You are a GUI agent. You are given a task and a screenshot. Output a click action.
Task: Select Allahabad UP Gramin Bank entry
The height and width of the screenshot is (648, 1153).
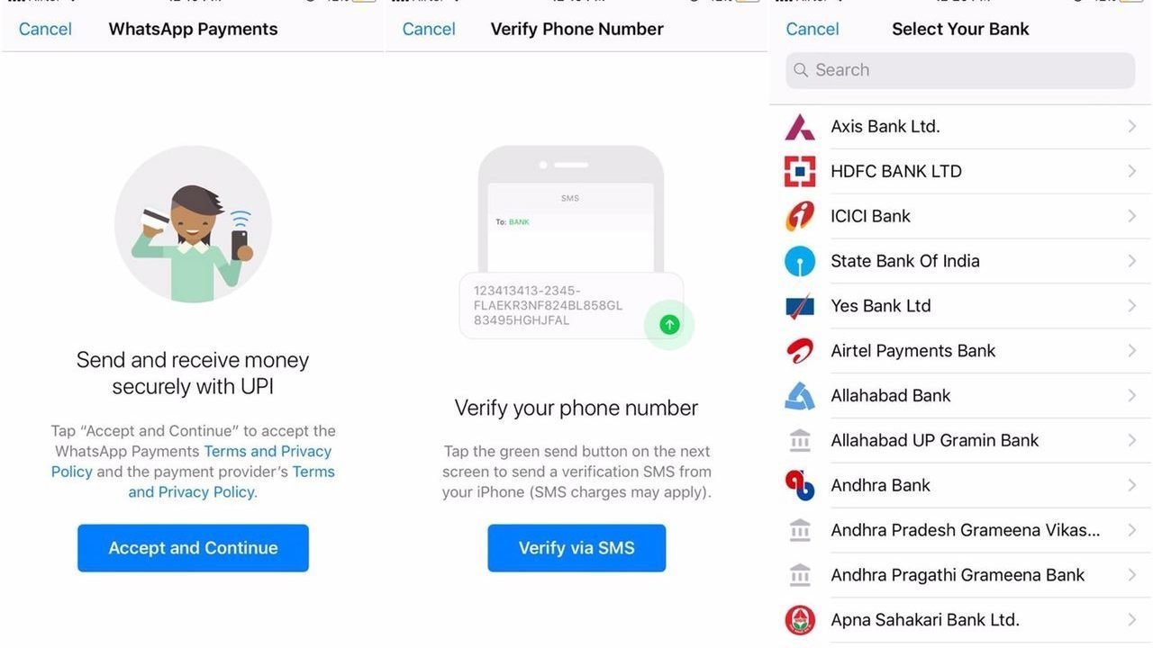tap(961, 440)
